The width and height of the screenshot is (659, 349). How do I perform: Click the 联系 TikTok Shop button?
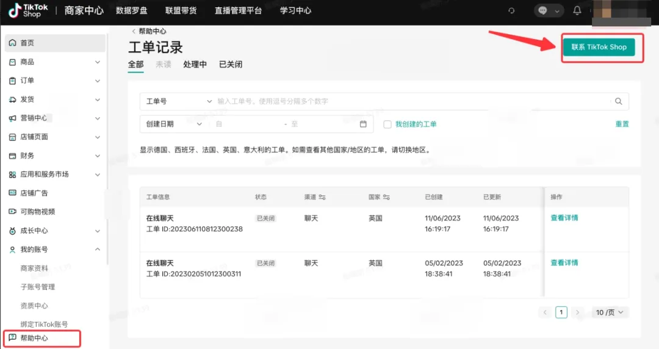tap(599, 47)
